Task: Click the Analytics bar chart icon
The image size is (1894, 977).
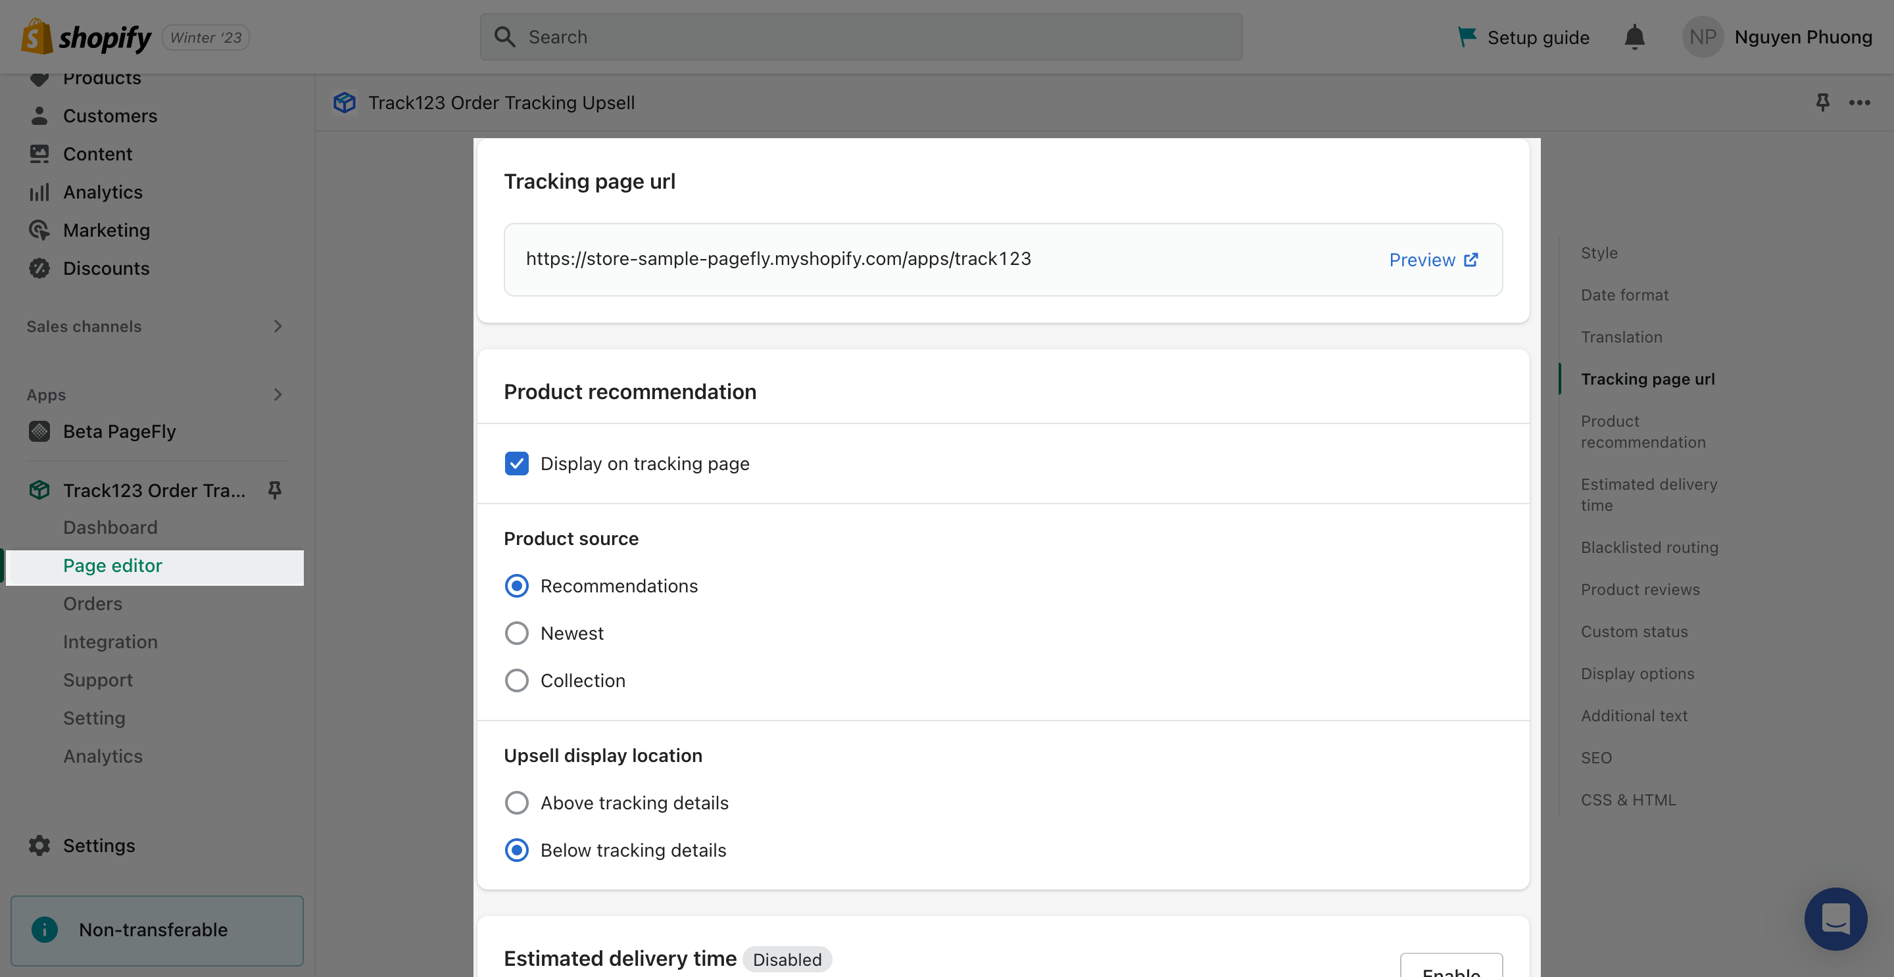Action: (x=39, y=192)
